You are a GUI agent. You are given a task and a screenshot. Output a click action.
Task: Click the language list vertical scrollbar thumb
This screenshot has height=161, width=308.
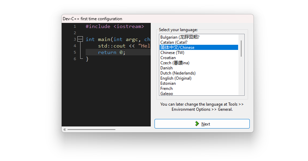(x=241, y=49)
